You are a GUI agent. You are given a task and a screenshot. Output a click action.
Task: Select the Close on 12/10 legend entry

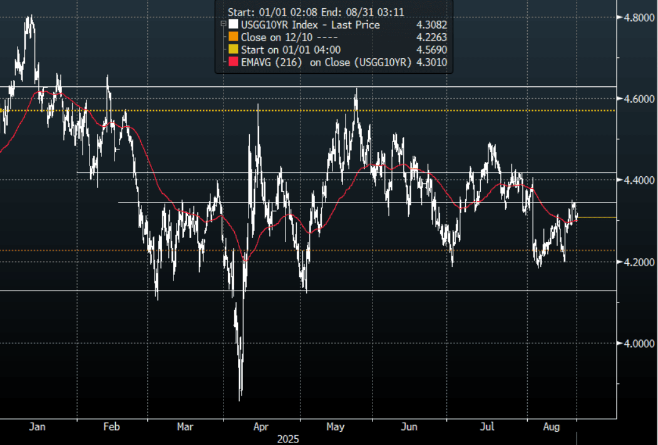point(289,37)
